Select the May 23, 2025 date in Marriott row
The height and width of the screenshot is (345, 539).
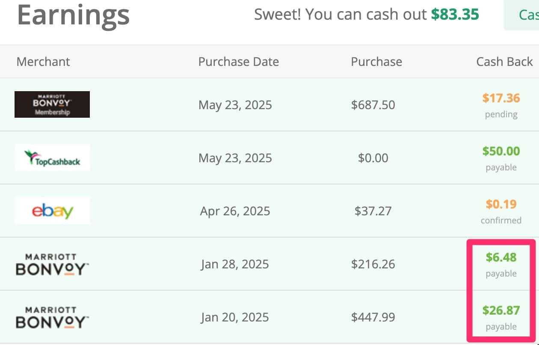point(235,105)
